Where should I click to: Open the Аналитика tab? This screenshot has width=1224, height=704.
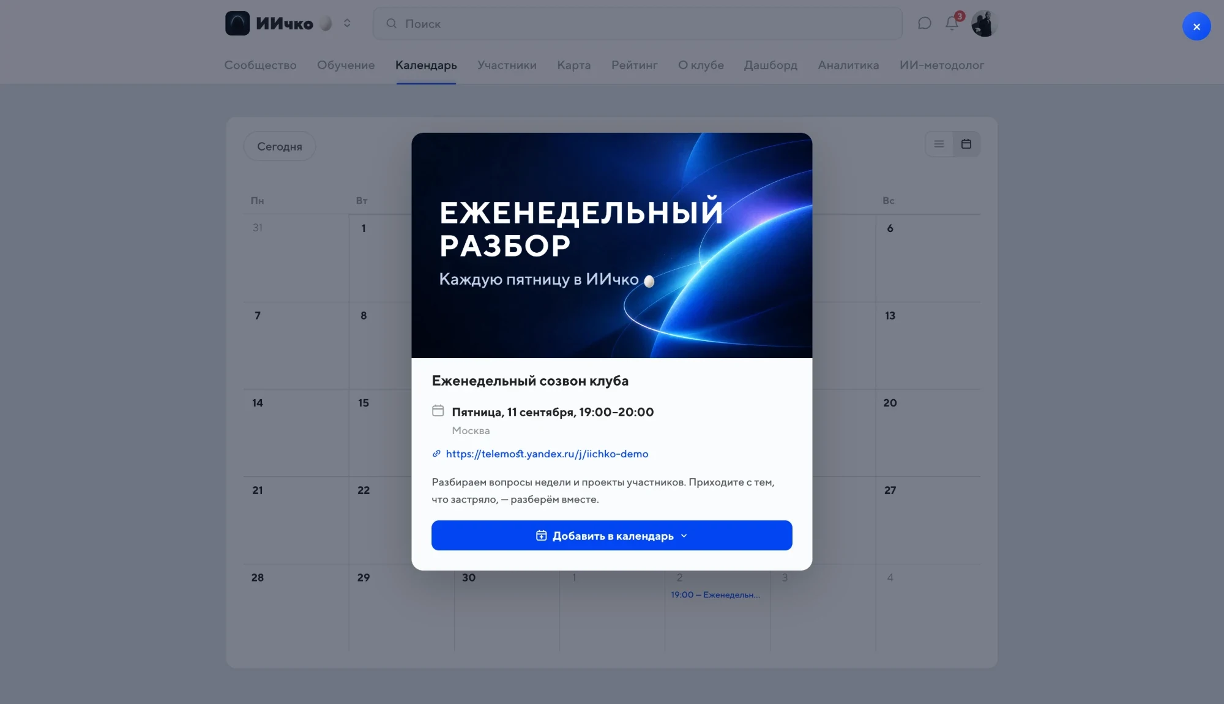coord(848,65)
